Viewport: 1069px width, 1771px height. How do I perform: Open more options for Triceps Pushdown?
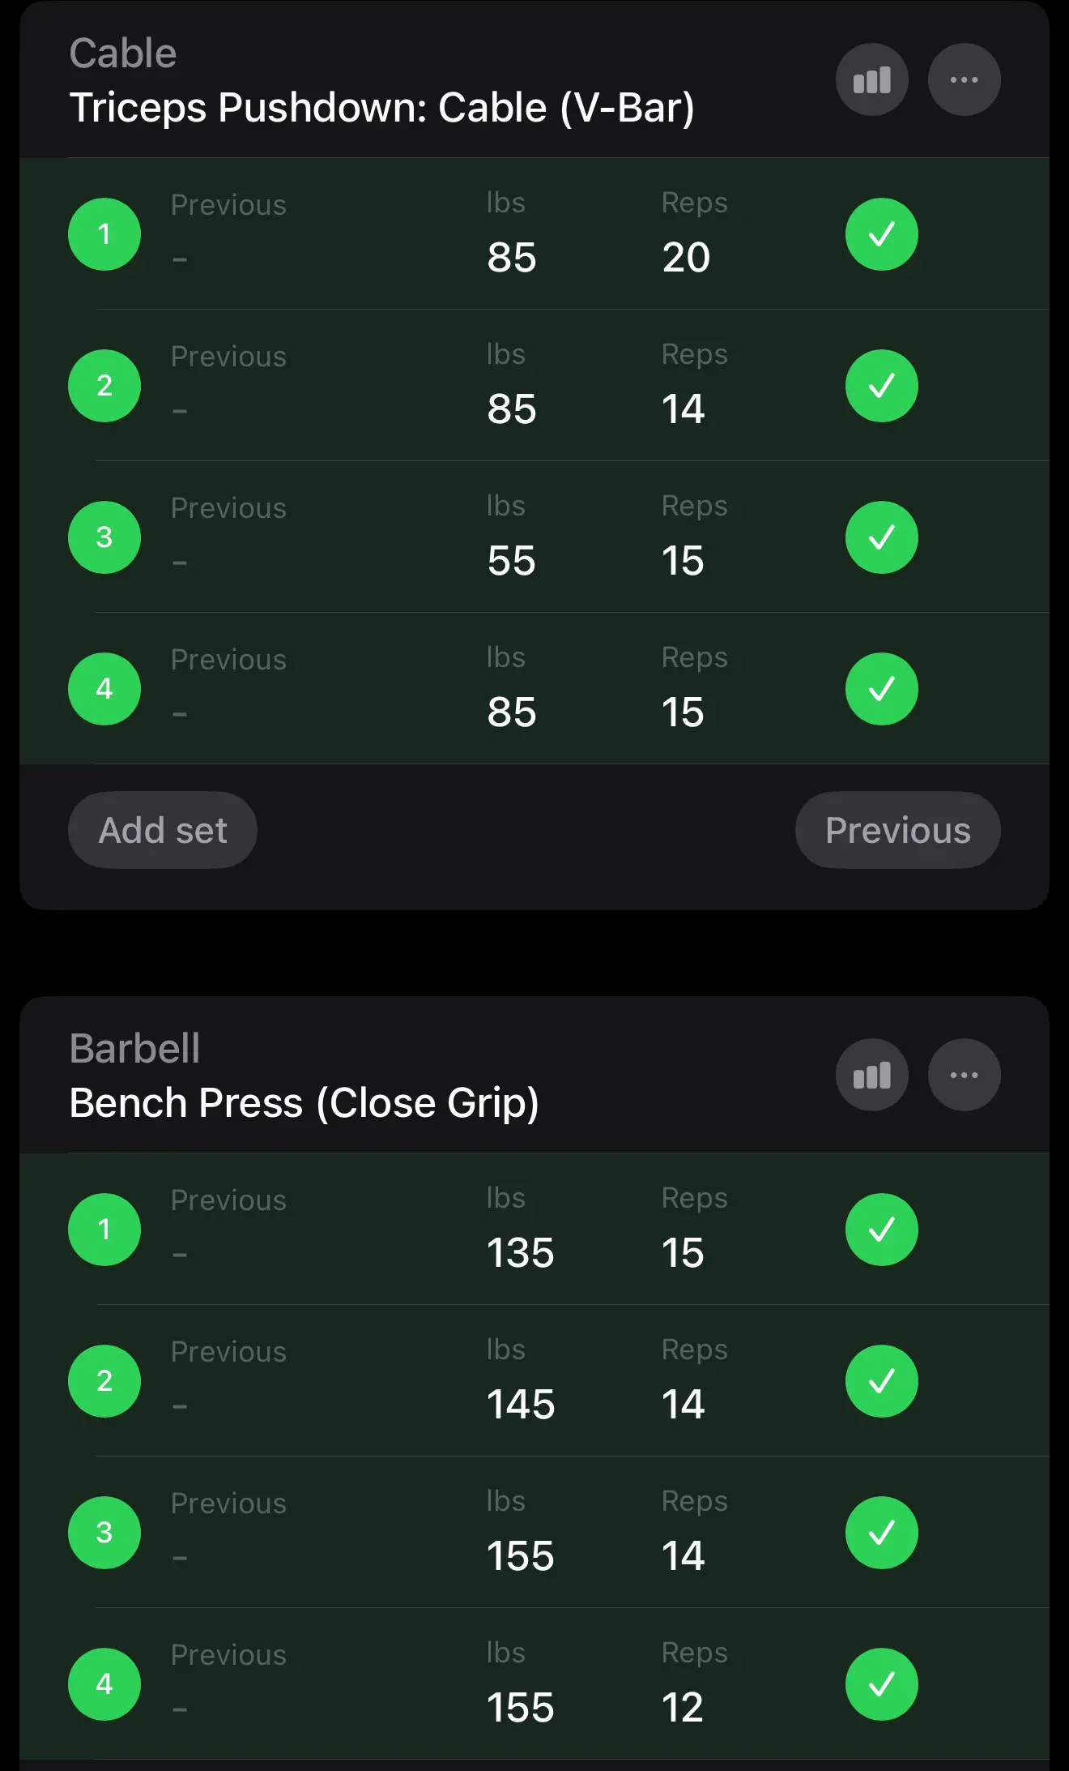tap(964, 79)
